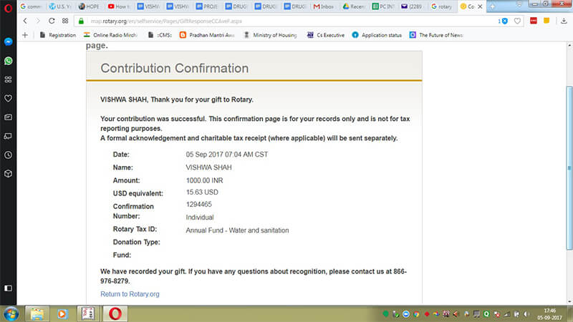Open WhatsApp in the Opera sidebar
The width and height of the screenshot is (573, 322).
click(8, 61)
